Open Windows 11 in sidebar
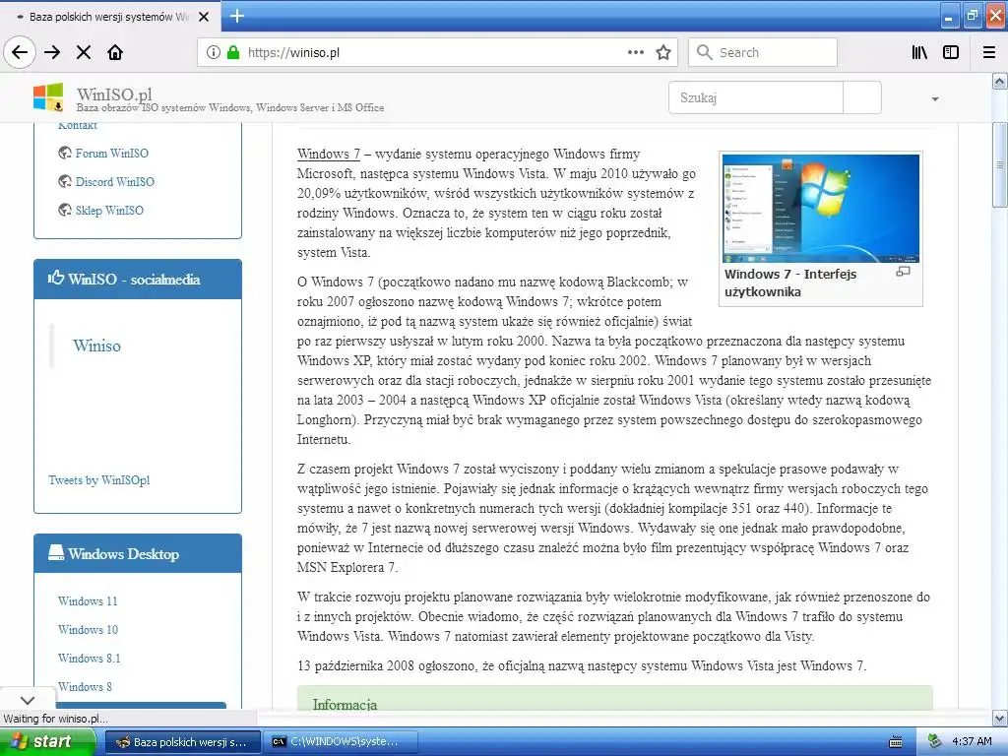Image resolution: width=1008 pixels, height=756 pixels. click(88, 601)
